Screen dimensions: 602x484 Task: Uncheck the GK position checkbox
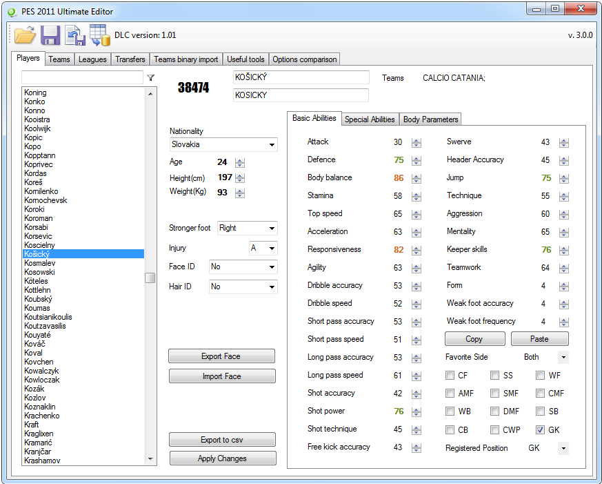[540, 429]
